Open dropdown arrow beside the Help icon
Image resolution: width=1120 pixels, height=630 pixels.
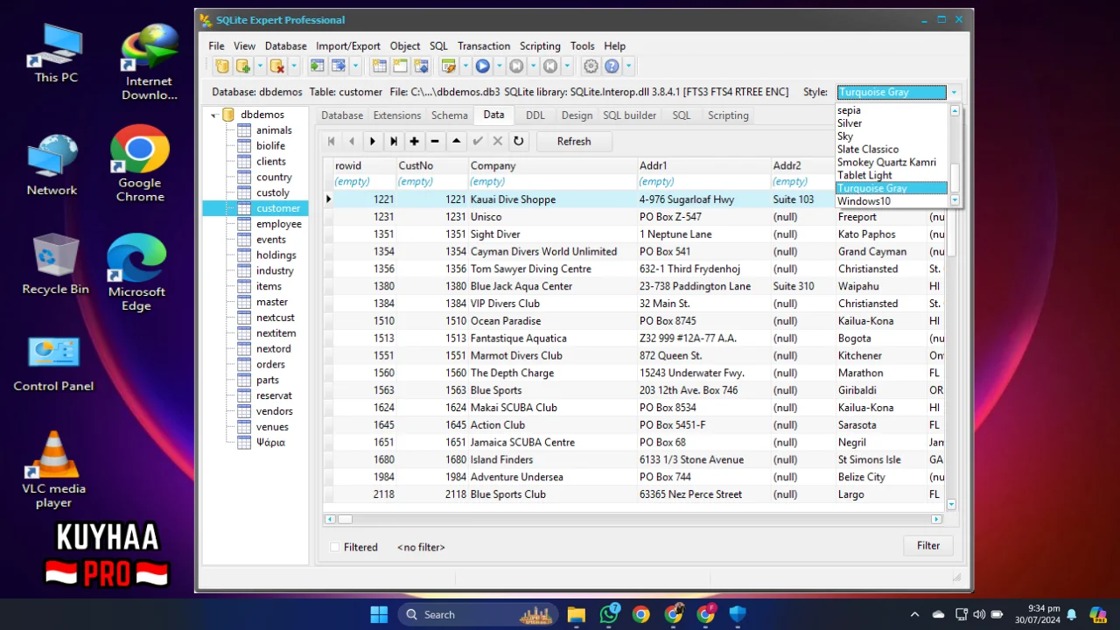(x=628, y=66)
